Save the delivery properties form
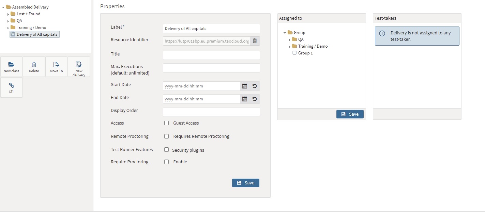485x213 pixels. coord(245,183)
